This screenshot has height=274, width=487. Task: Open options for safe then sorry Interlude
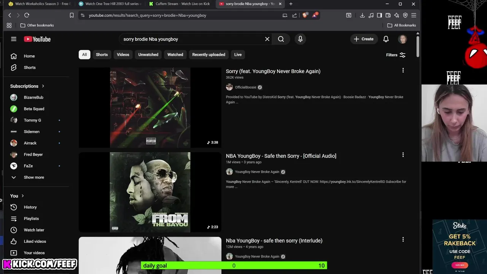click(x=403, y=239)
